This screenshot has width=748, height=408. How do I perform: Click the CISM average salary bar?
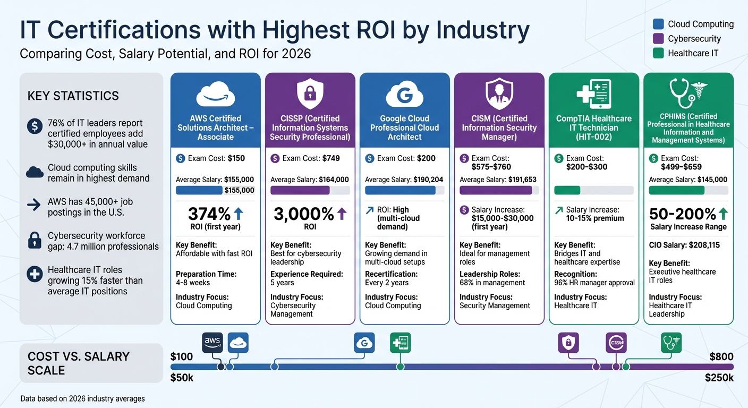pos(499,190)
